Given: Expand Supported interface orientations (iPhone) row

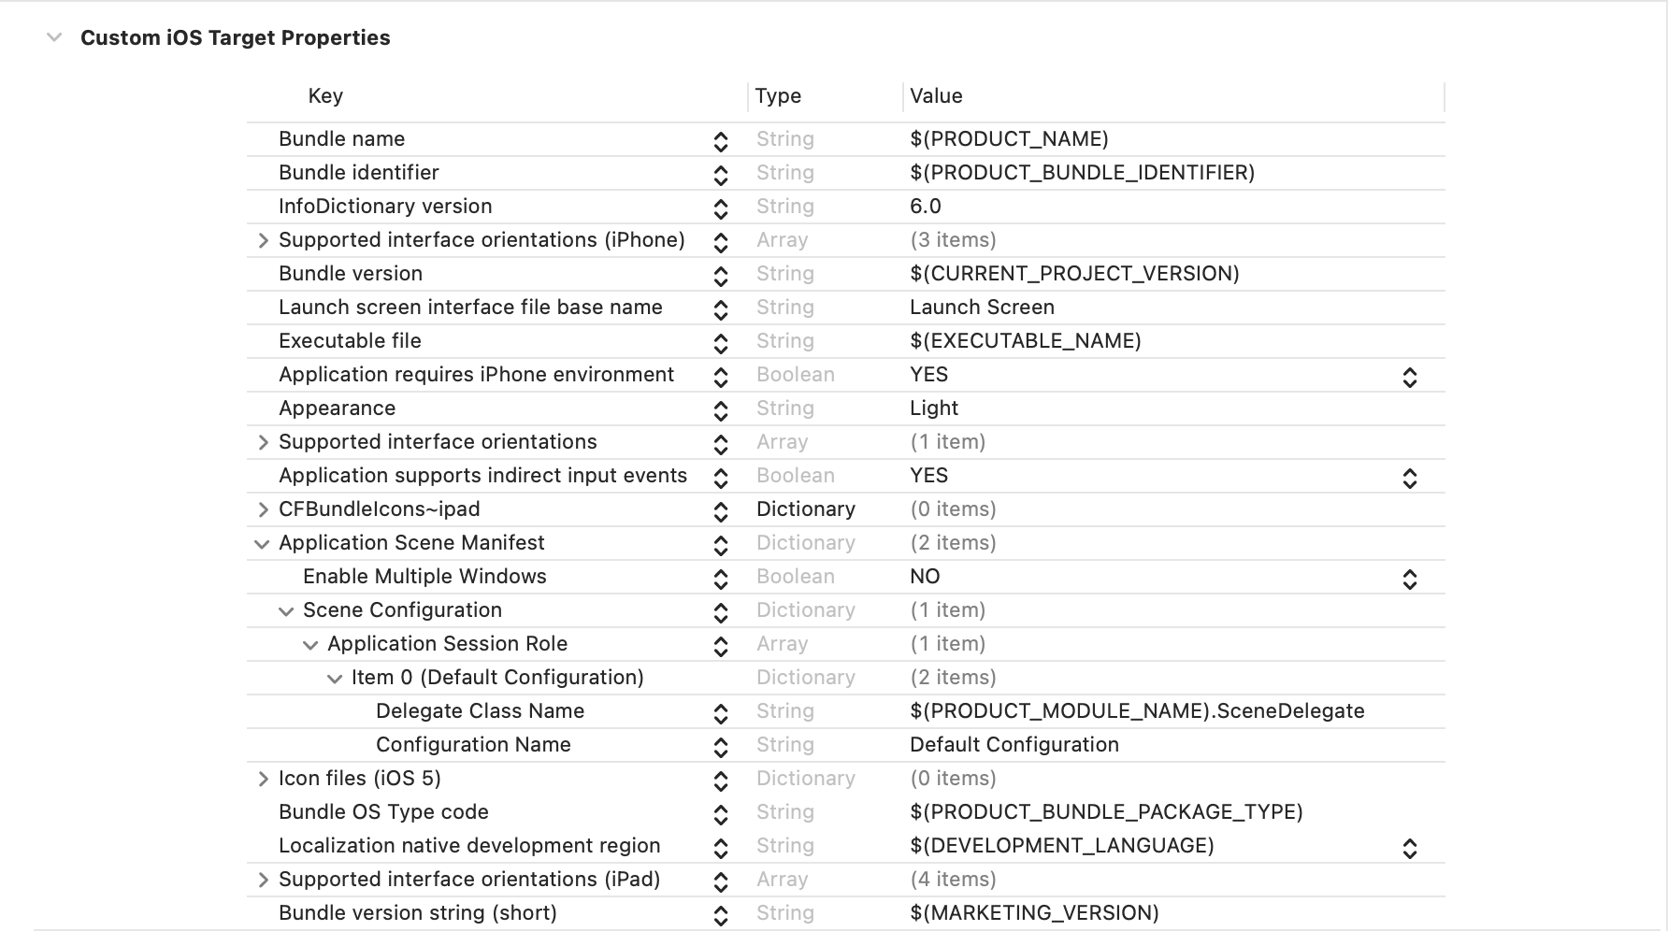Looking at the screenshot, I should (x=263, y=240).
